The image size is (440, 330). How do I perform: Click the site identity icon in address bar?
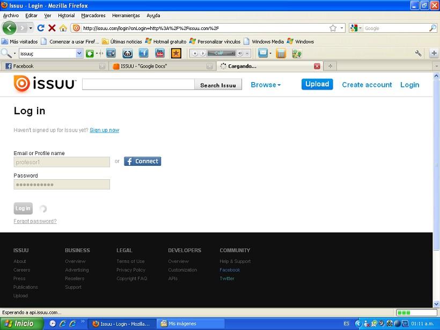point(76,28)
